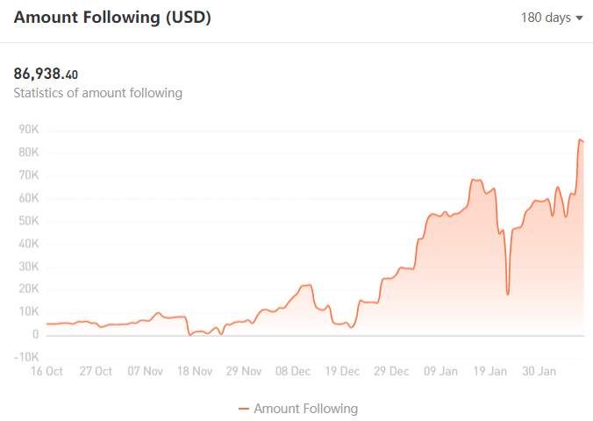Select the 08 Dec date label
593x421 pixels.
click(x=293, y=371)
